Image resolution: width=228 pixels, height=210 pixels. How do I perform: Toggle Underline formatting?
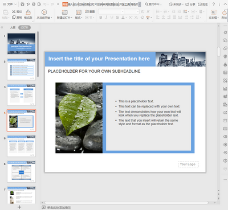112,18
